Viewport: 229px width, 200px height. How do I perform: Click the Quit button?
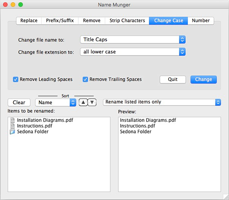coord(173,79)
